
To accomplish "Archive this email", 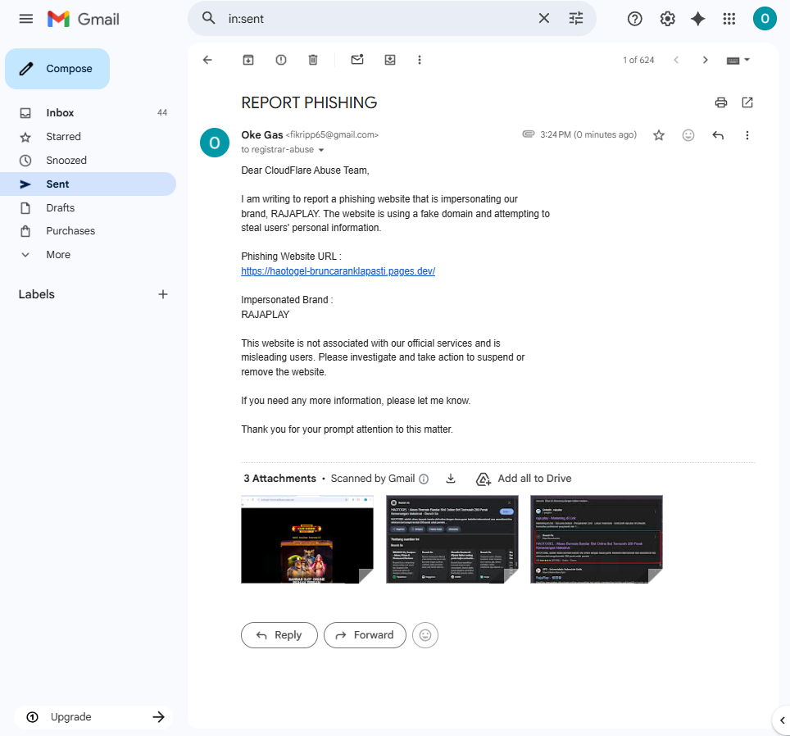I will [x=248, y=60].
